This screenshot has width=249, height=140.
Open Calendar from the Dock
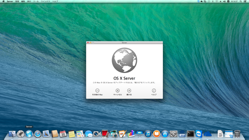[x=63, y=134]
